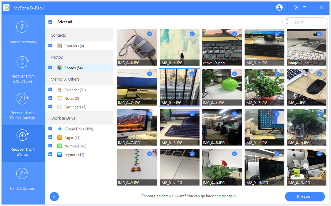Open the IMG_0...B.JPG keyboard thumbnail
This screenshot has height=206, width=331.
point(179,127)
